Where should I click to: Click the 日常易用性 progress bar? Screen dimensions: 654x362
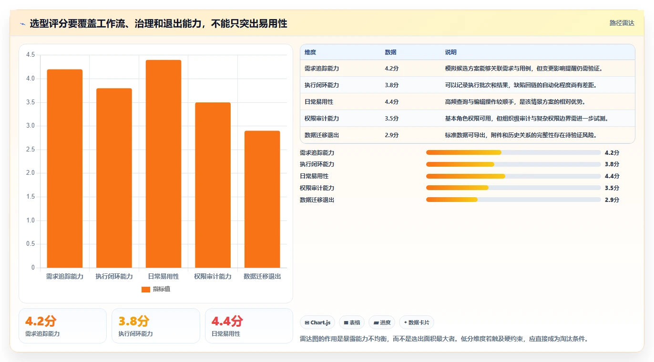tap(513, 176)
